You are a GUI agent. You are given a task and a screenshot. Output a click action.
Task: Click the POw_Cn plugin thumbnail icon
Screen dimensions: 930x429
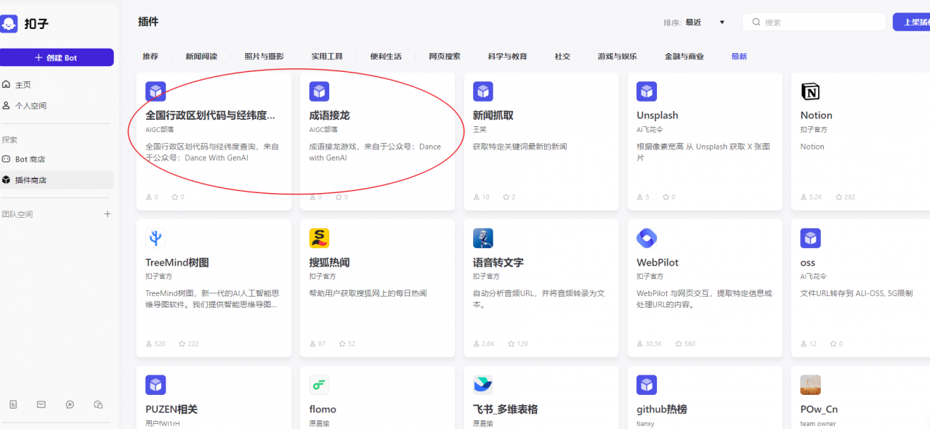(810, 385)
